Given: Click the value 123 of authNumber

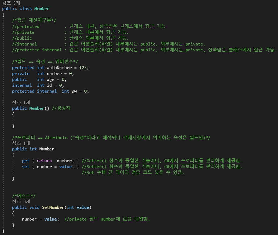Looking at the screenshot, I should [83, 68].
